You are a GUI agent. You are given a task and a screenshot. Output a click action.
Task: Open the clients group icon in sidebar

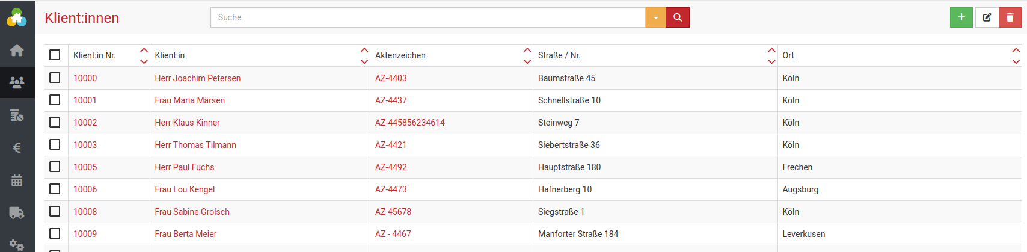point(17,82)
